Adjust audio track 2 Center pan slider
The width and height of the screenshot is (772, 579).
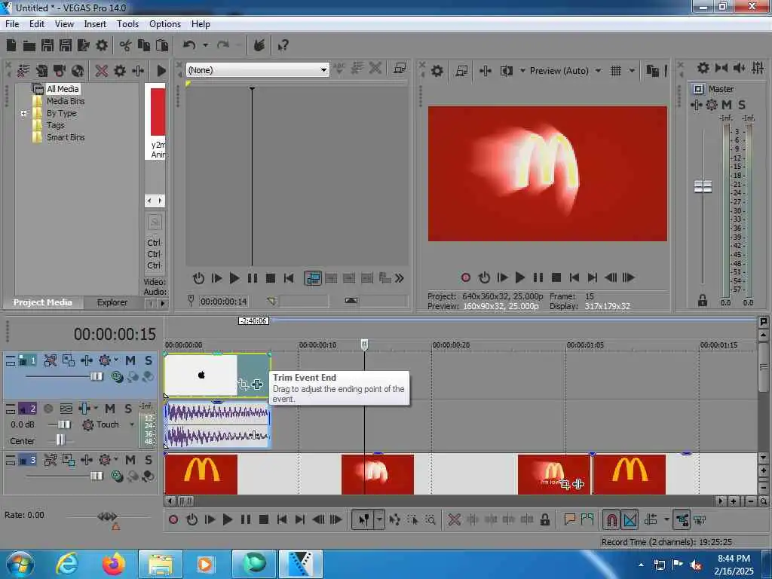[60, 440]
